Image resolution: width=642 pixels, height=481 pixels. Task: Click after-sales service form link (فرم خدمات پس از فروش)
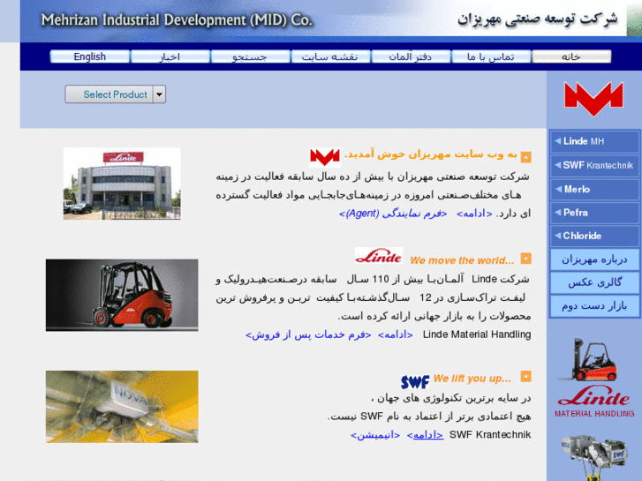point(308,334)
